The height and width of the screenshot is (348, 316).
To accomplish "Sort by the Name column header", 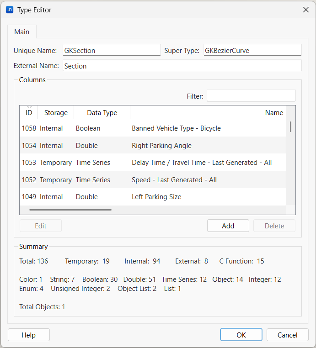I will pos(208,112).
